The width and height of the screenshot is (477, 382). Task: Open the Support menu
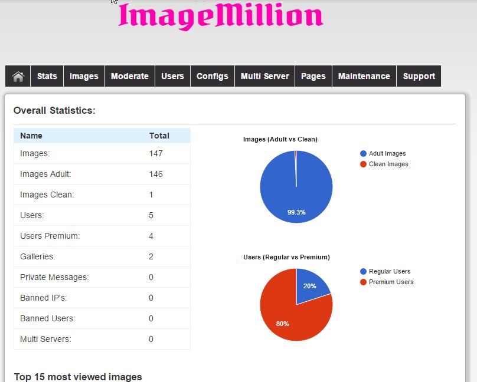coord(419,76)
